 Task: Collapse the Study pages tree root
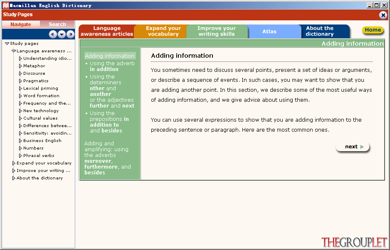[x=7, y=44]
